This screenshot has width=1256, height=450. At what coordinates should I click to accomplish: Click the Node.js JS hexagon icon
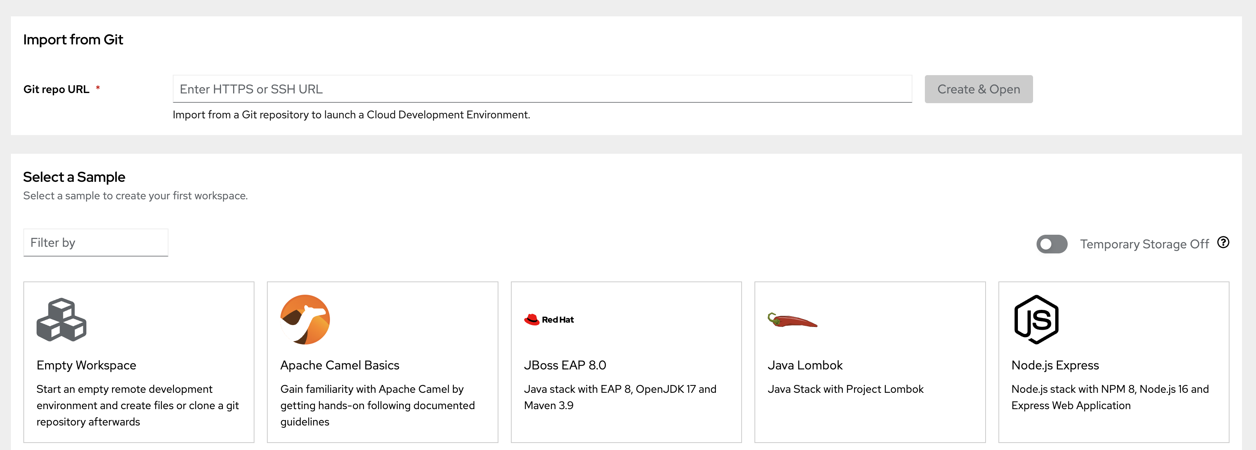click(x=1036, y=320)
